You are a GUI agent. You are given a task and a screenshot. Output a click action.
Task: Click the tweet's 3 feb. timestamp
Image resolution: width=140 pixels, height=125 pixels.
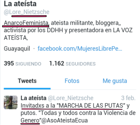click(128, 98)
